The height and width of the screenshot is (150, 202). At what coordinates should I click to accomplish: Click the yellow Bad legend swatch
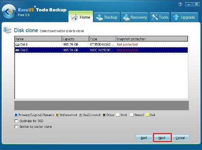(x=147, y=115)
